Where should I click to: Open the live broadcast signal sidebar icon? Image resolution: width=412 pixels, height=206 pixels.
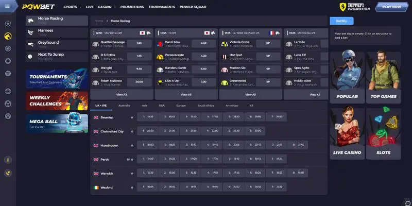8,74
